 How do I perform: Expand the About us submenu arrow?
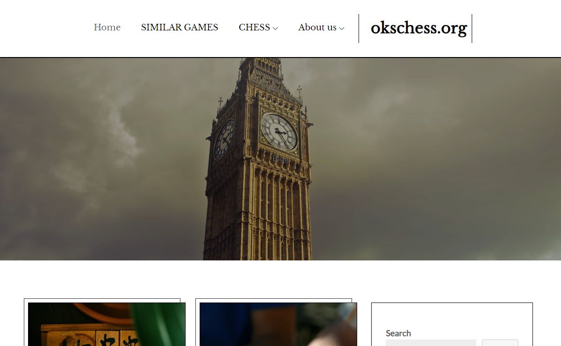(342, 28)
